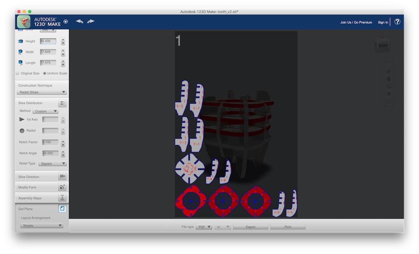This screenshot has height=254, width=419.
Task: Select the Zoom magnifier tool
Action: [389, 86]
